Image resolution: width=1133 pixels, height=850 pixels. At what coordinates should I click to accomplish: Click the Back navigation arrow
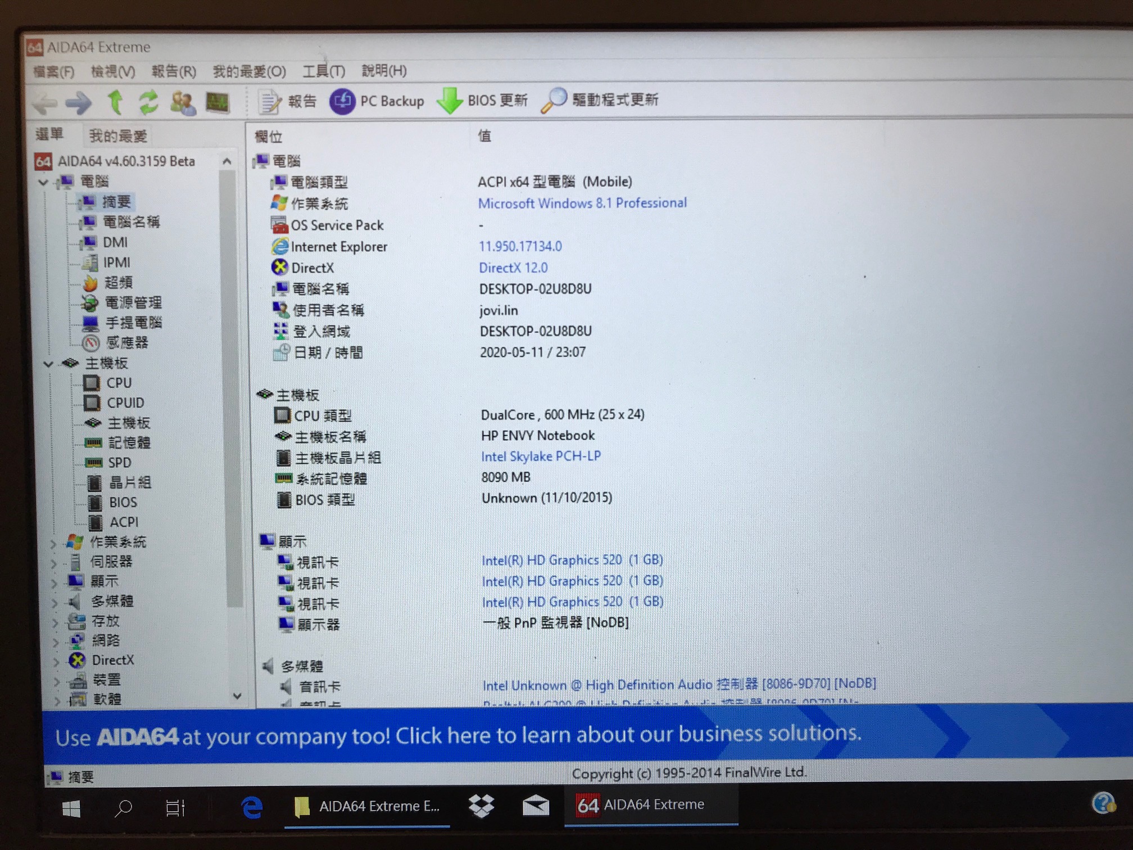(45, 103)
